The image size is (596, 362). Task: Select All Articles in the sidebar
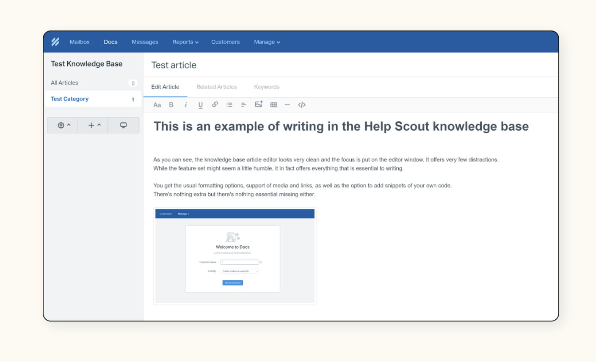click(x=93, y=83)
